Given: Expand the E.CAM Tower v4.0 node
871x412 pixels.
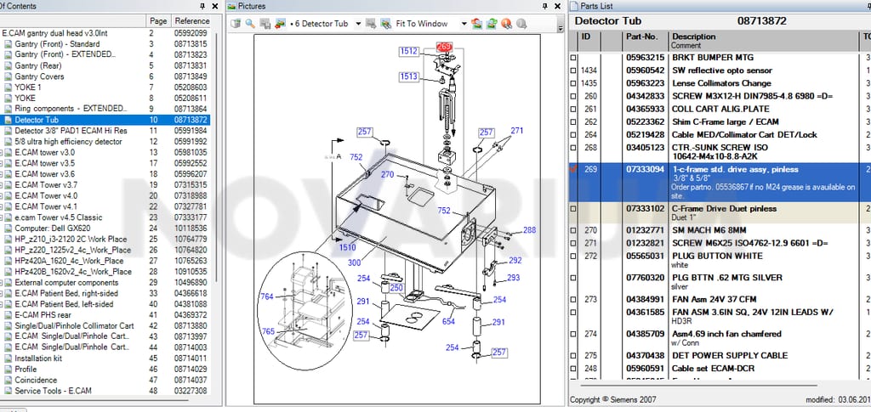Looking at the screenshot, I should click(x=1, y=195).
